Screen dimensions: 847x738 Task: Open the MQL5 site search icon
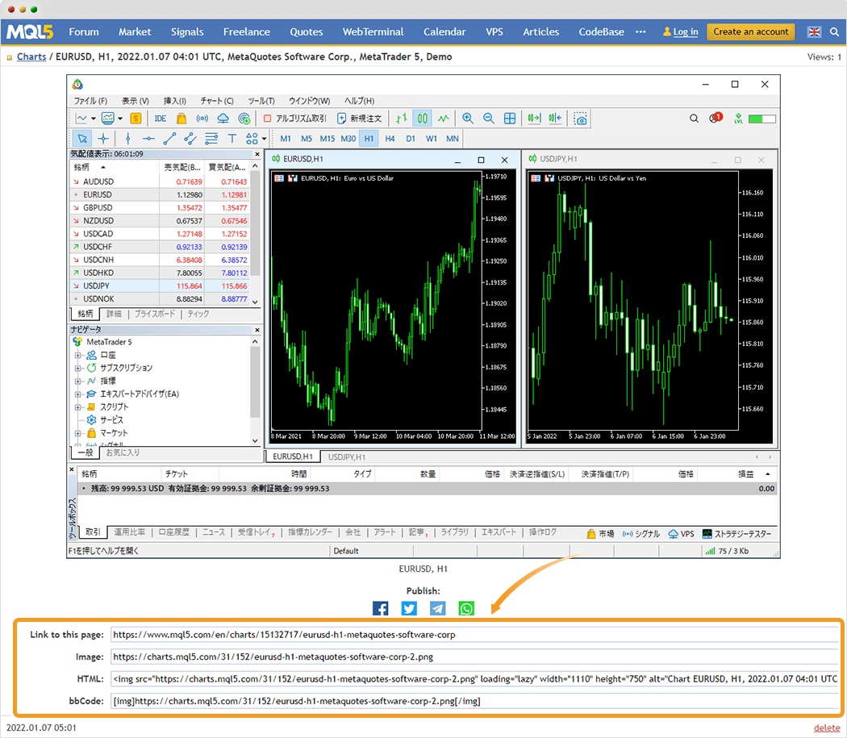pyautogui.click(x=835, y=32)
